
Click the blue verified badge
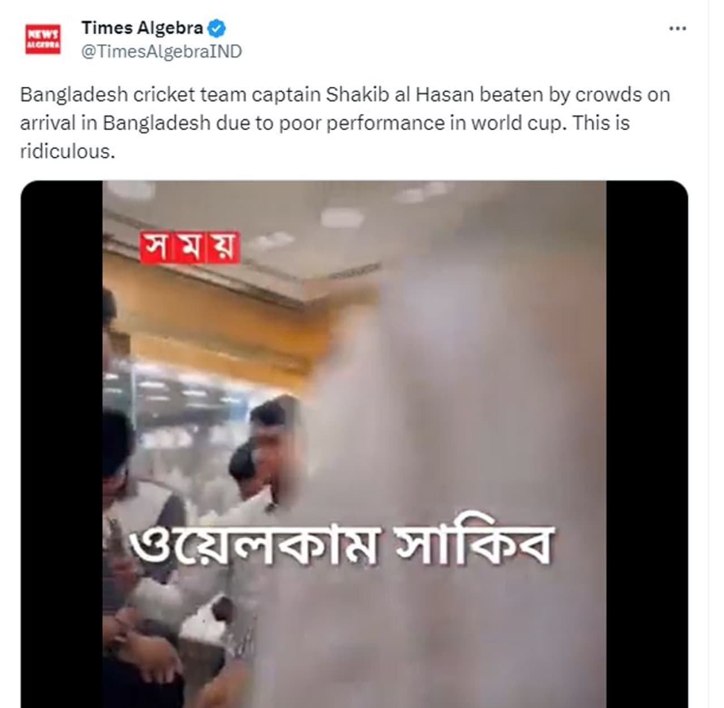pos(217,27)
